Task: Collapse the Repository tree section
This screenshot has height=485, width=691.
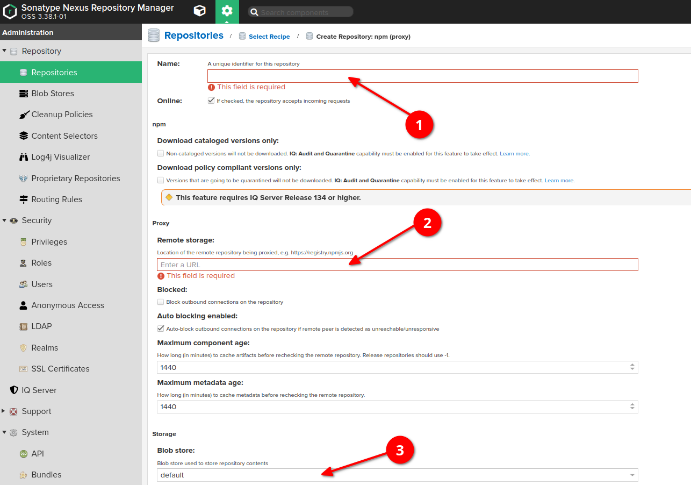Action: (x=4, y=51)
